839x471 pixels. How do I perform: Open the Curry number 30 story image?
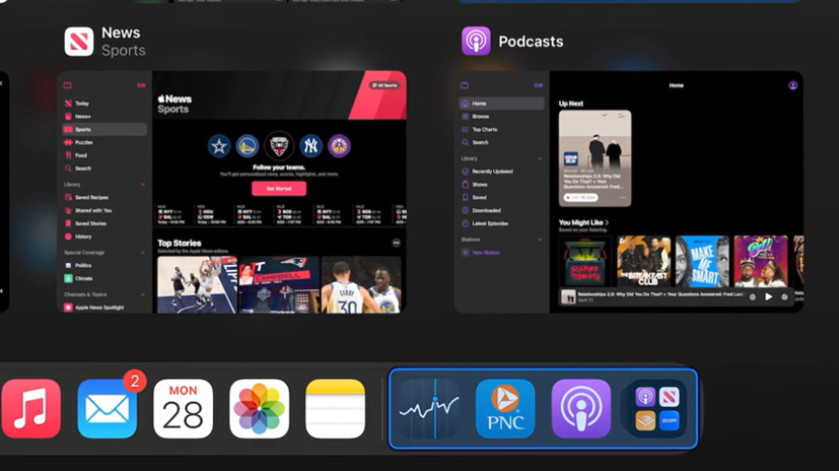(x=361, y=284)
